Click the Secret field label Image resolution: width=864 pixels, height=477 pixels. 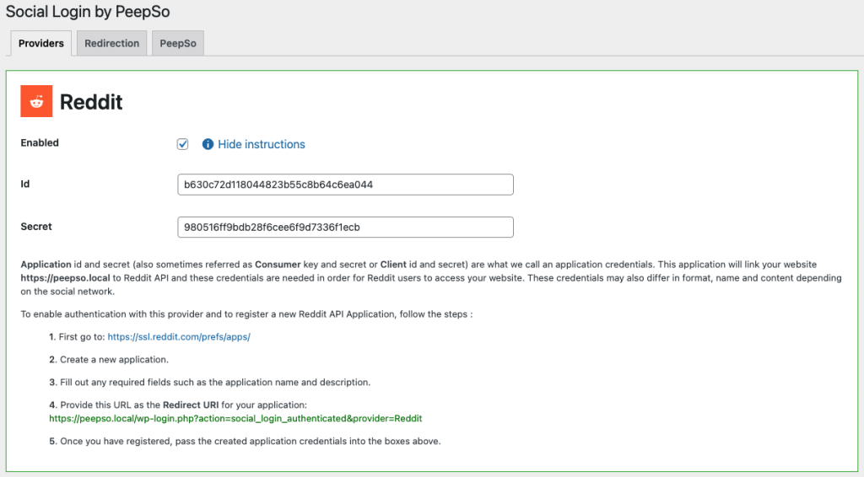[36, 227]
